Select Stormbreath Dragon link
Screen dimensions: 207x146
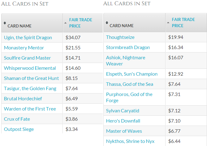point(128,48)
